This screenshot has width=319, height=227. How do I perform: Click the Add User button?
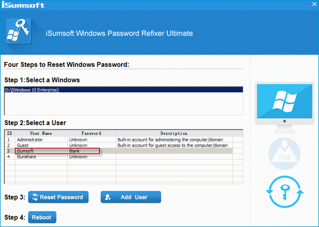(x=131, y=197)
